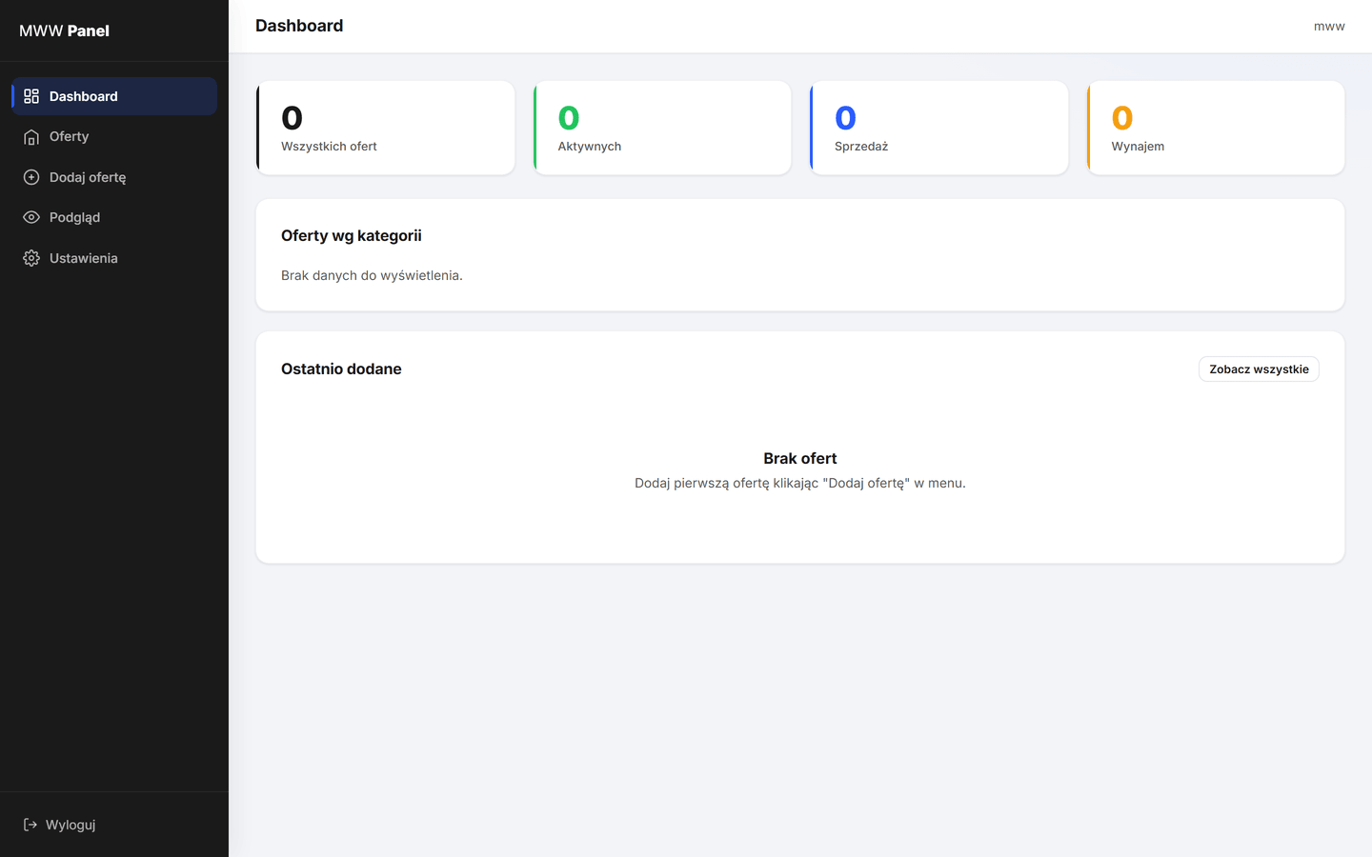Click the Oferty wg kategorii heading
The image size is (1372, 857).
point(352,236)
